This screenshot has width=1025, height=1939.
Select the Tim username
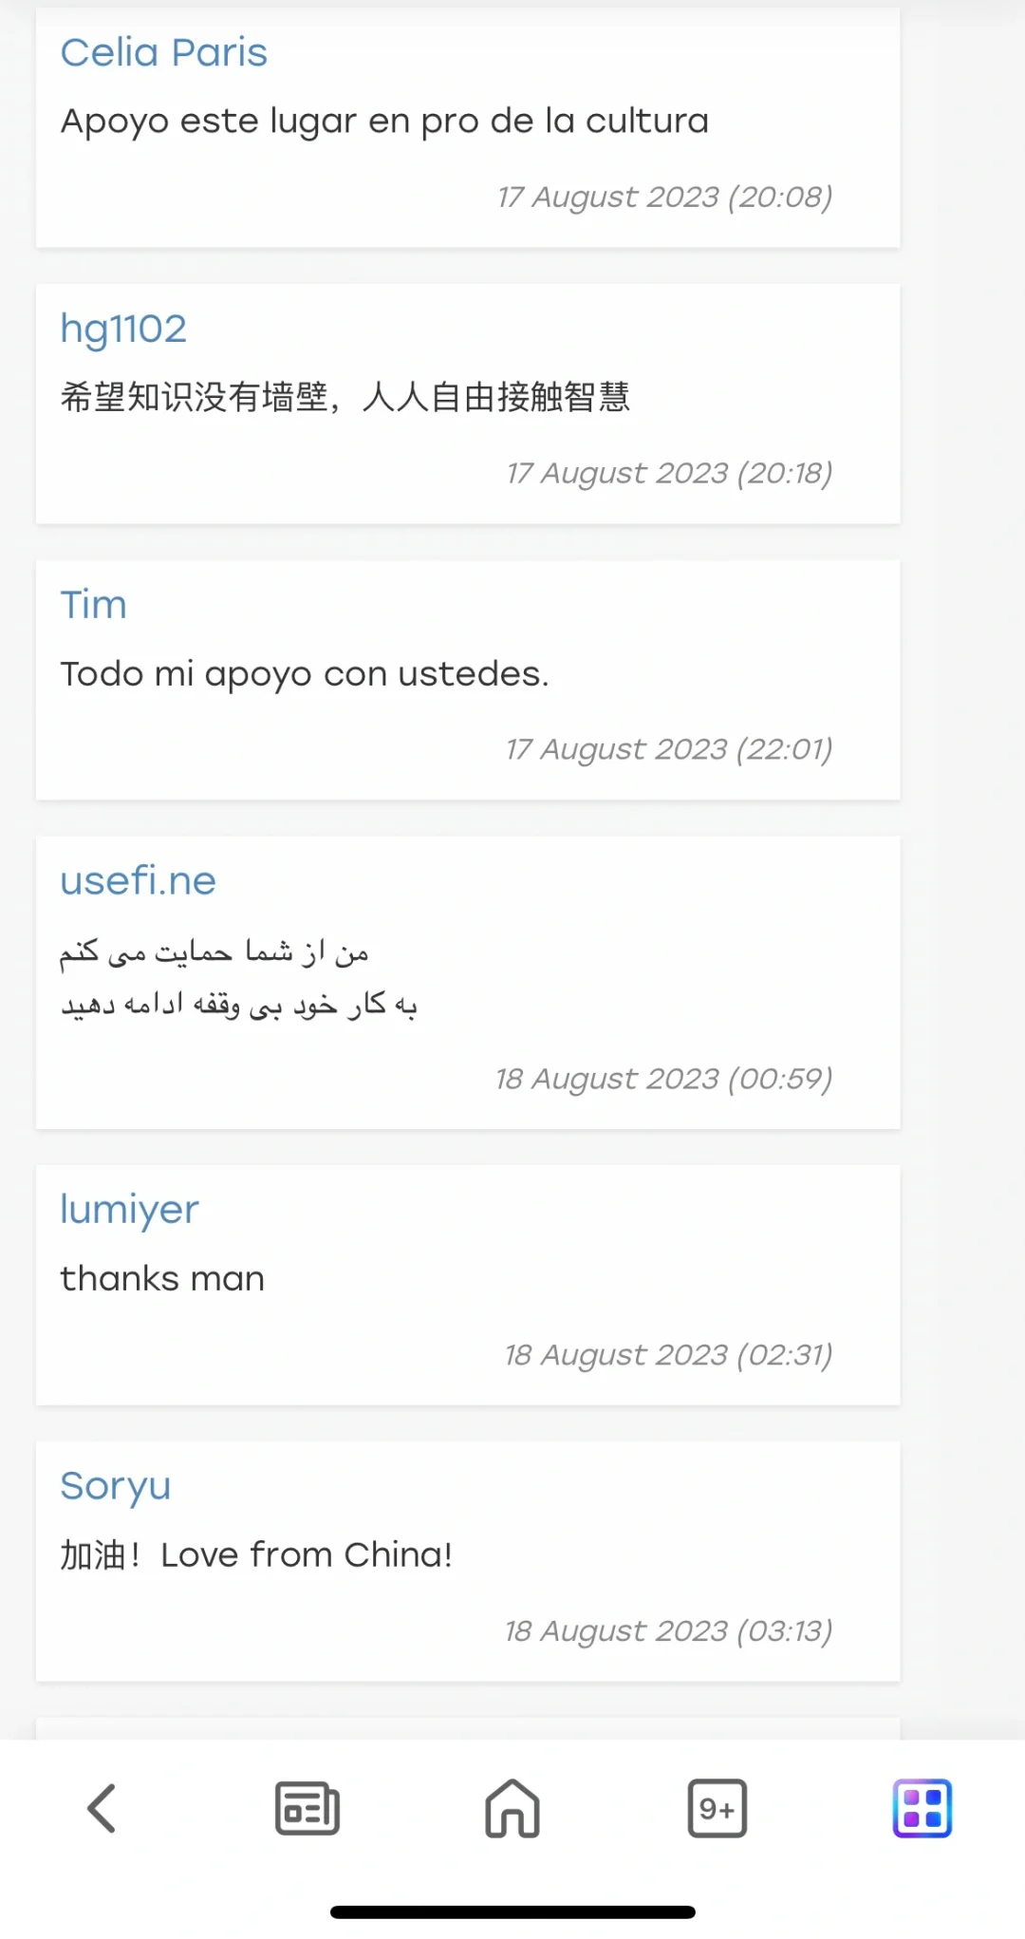tap(93, 605)
